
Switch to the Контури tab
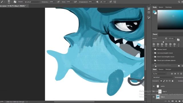tap(168, 69)
